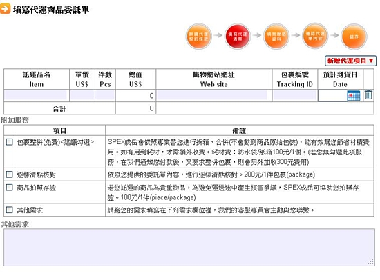This screenshot has height=280, width=380.
Task: Tick the 商品拍照存證 checkbox
Action: coord(10,188)
